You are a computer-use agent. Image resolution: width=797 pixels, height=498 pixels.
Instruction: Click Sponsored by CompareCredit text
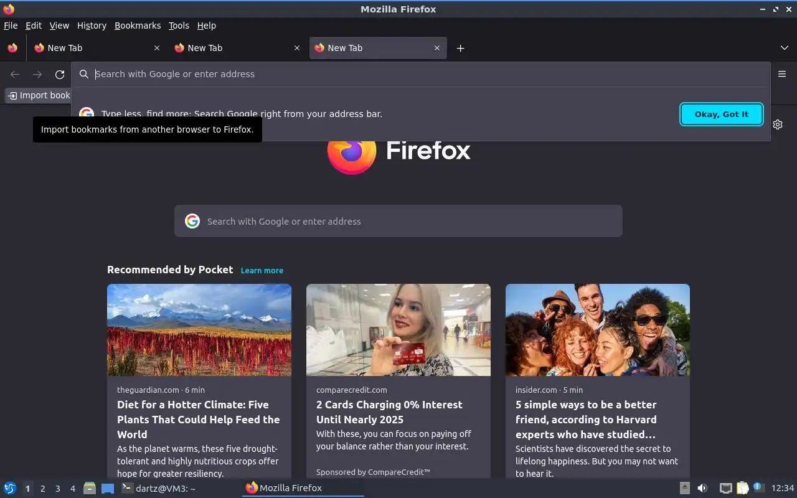[x=373, y=472]
